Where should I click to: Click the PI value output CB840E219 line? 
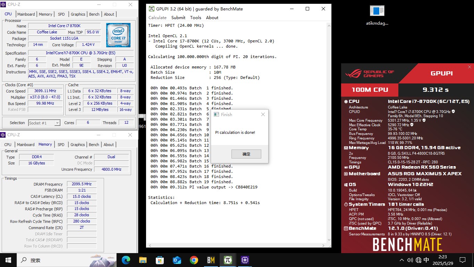click(204, 187)
